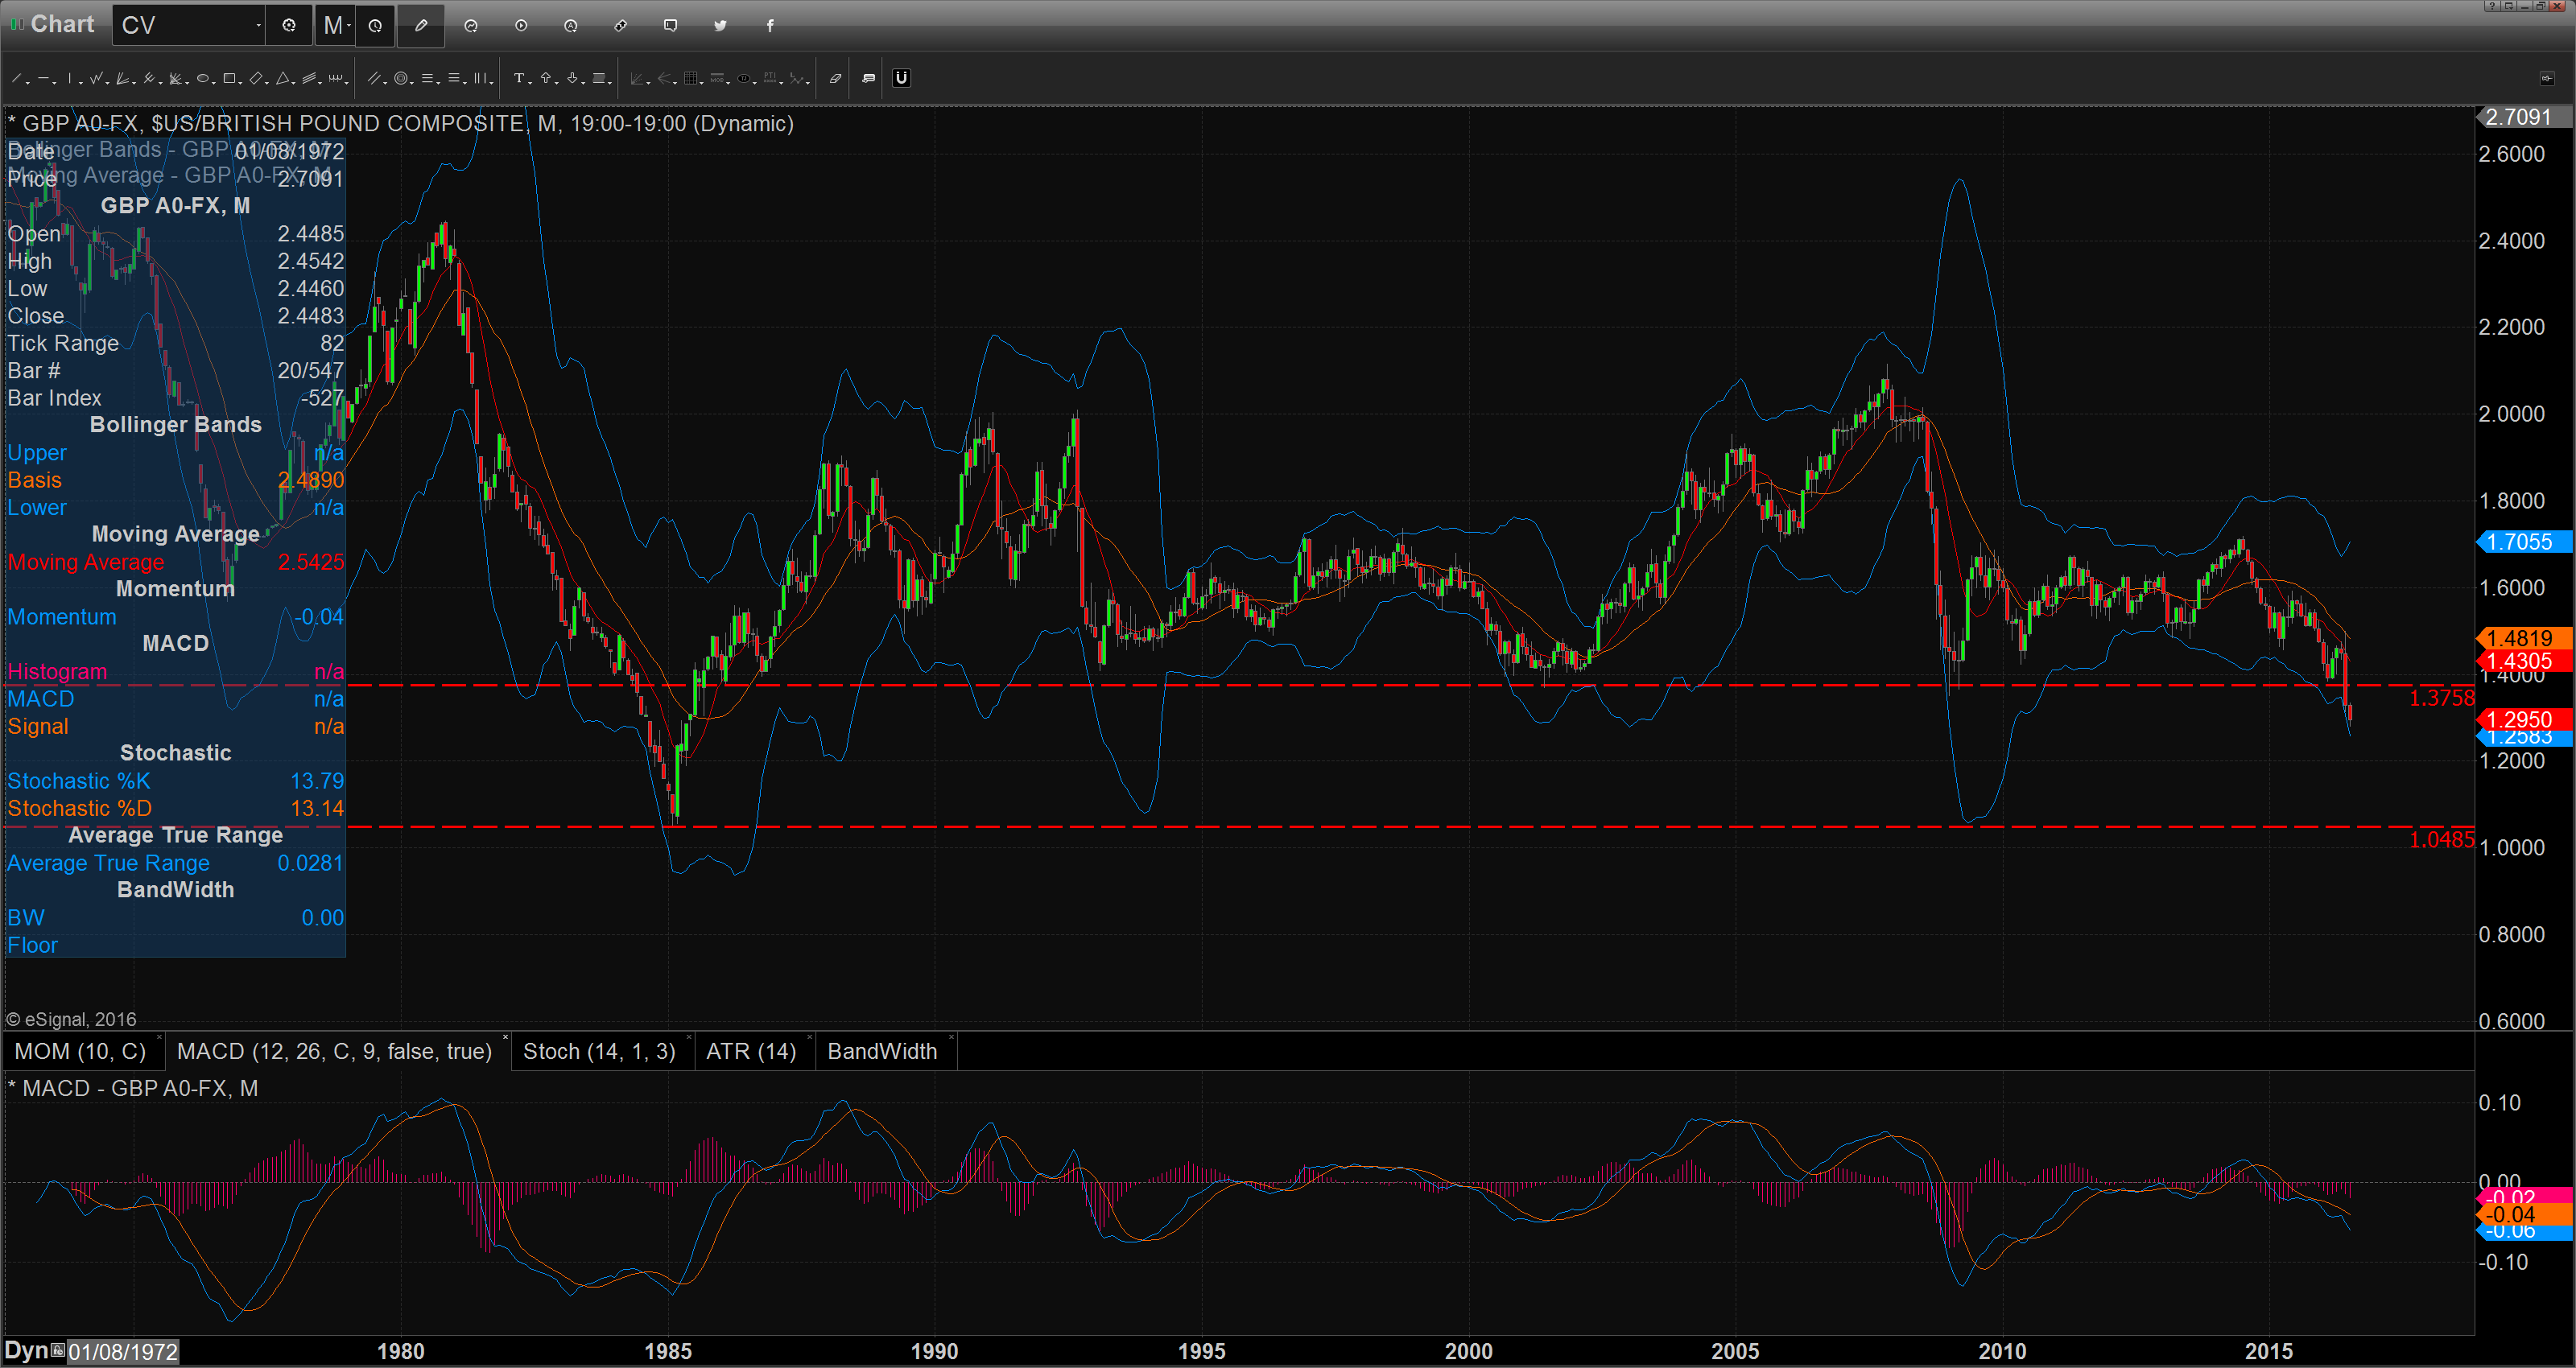The image size is (2576, 1368).
Task: Click the 1.0485 red dashed line label
Action: point(2441,840)
